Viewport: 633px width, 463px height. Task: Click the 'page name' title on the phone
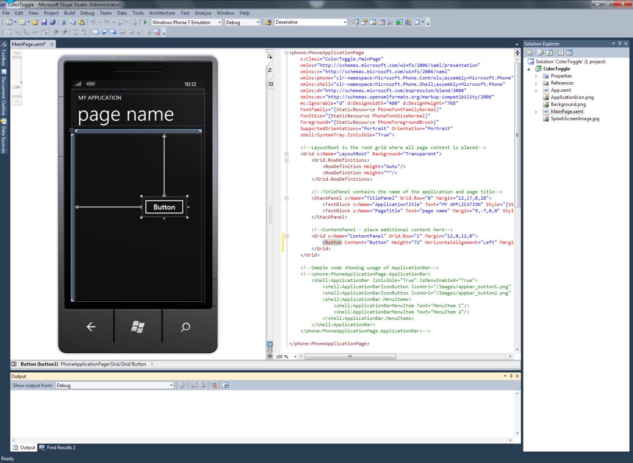pos(126,115)
